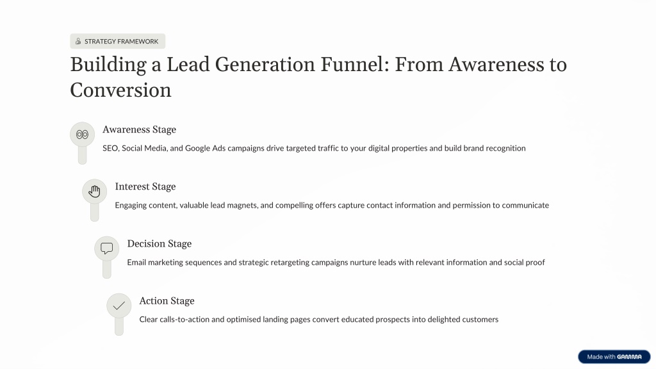
Task: Select the STRATEGY FRAMEWORK badge label
Action: [121, 42]
